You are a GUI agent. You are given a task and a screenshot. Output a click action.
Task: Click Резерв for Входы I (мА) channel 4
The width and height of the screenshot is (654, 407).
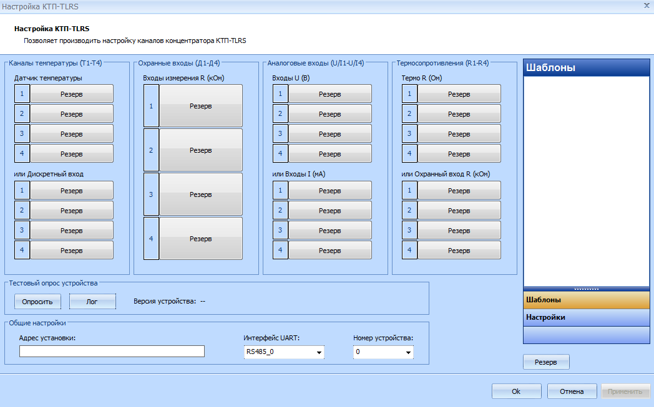tap(330, 251)
